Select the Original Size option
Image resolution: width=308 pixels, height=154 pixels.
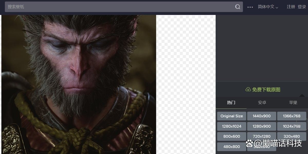tap(232, 116)
